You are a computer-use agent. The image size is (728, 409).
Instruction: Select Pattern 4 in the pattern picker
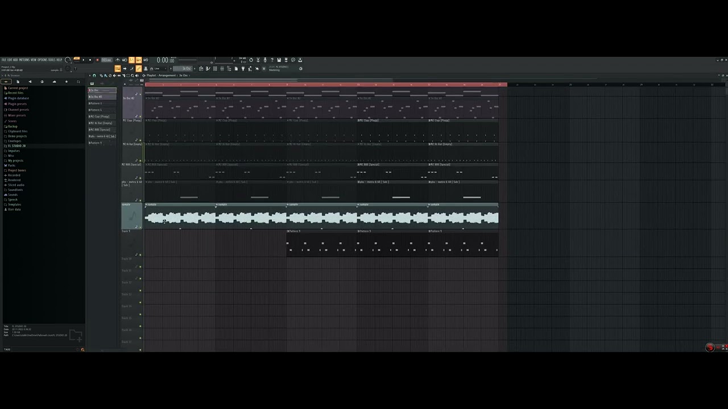point(102,110)
